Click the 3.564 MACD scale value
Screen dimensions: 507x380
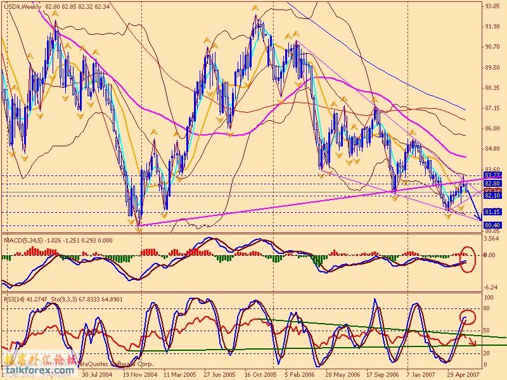point(492,239)
